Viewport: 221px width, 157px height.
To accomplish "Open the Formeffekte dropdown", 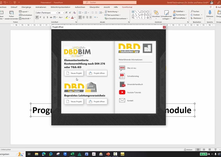I will (x=180, y=18).
